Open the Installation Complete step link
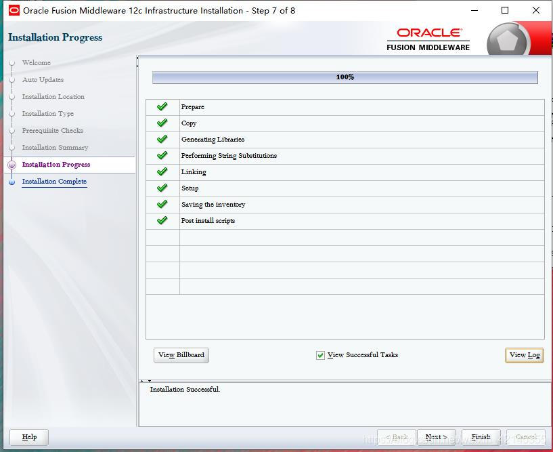 point(54,182)
